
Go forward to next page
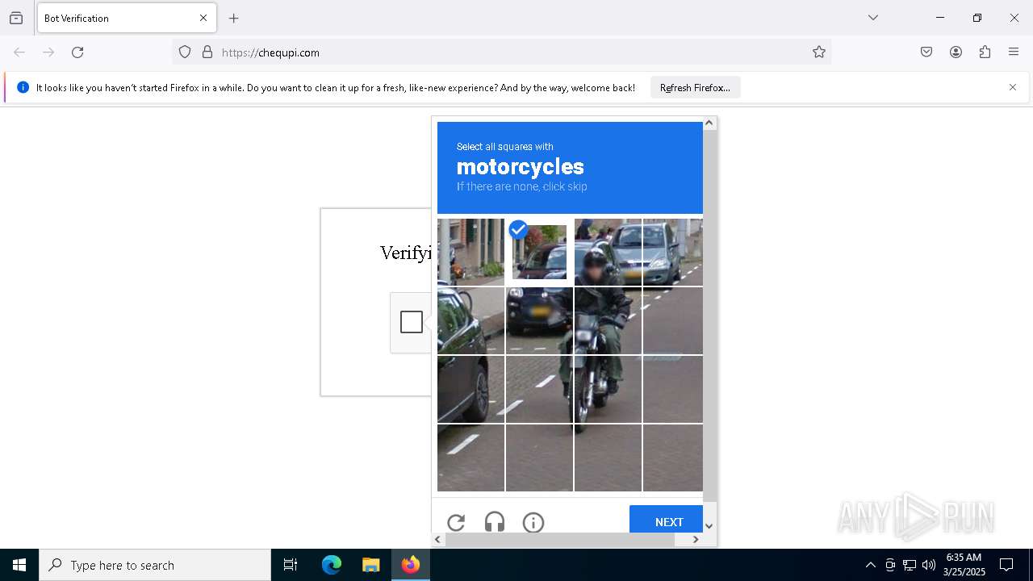pyautogui.click(x=48, y=52)
